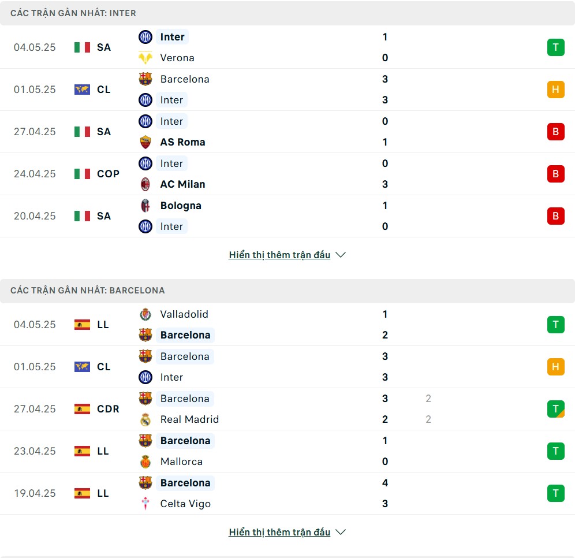Click the green T badge for Inter-Verona
The width and height of the screenshot is (575, 558).
[x=555, y=47]
